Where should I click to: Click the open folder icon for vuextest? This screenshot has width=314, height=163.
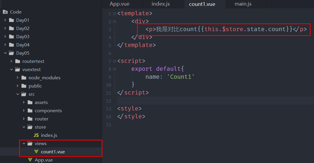pos(18,70)
